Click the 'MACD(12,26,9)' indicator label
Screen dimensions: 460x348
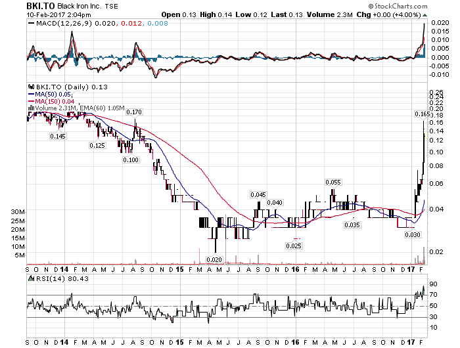coord(64,24)
